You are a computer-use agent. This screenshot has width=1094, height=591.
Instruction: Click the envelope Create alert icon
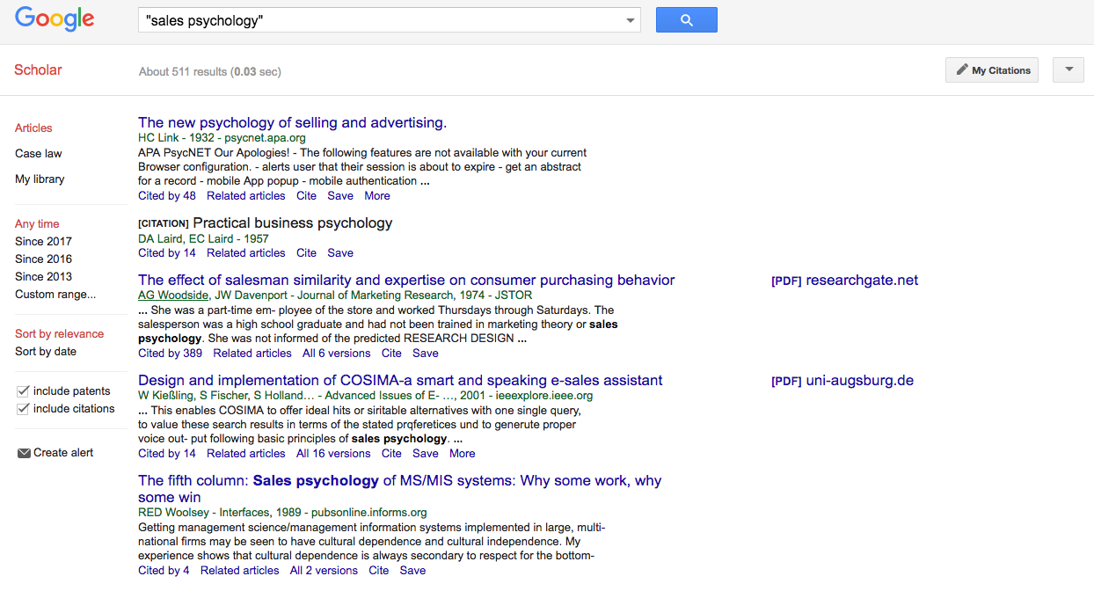(24, 453)
